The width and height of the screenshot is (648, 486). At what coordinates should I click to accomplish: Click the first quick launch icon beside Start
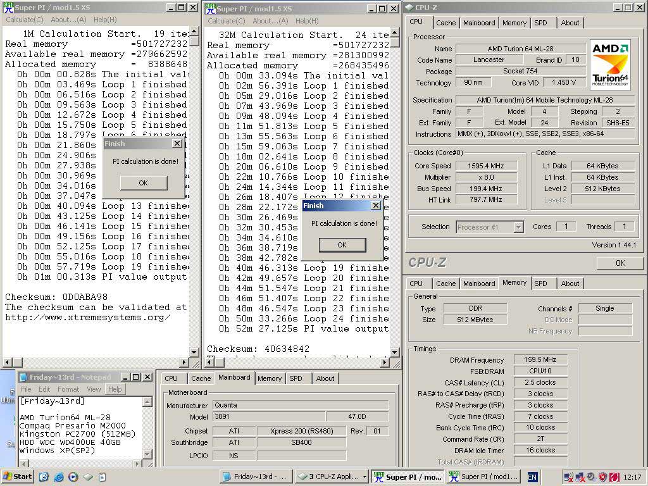[44, 477]
